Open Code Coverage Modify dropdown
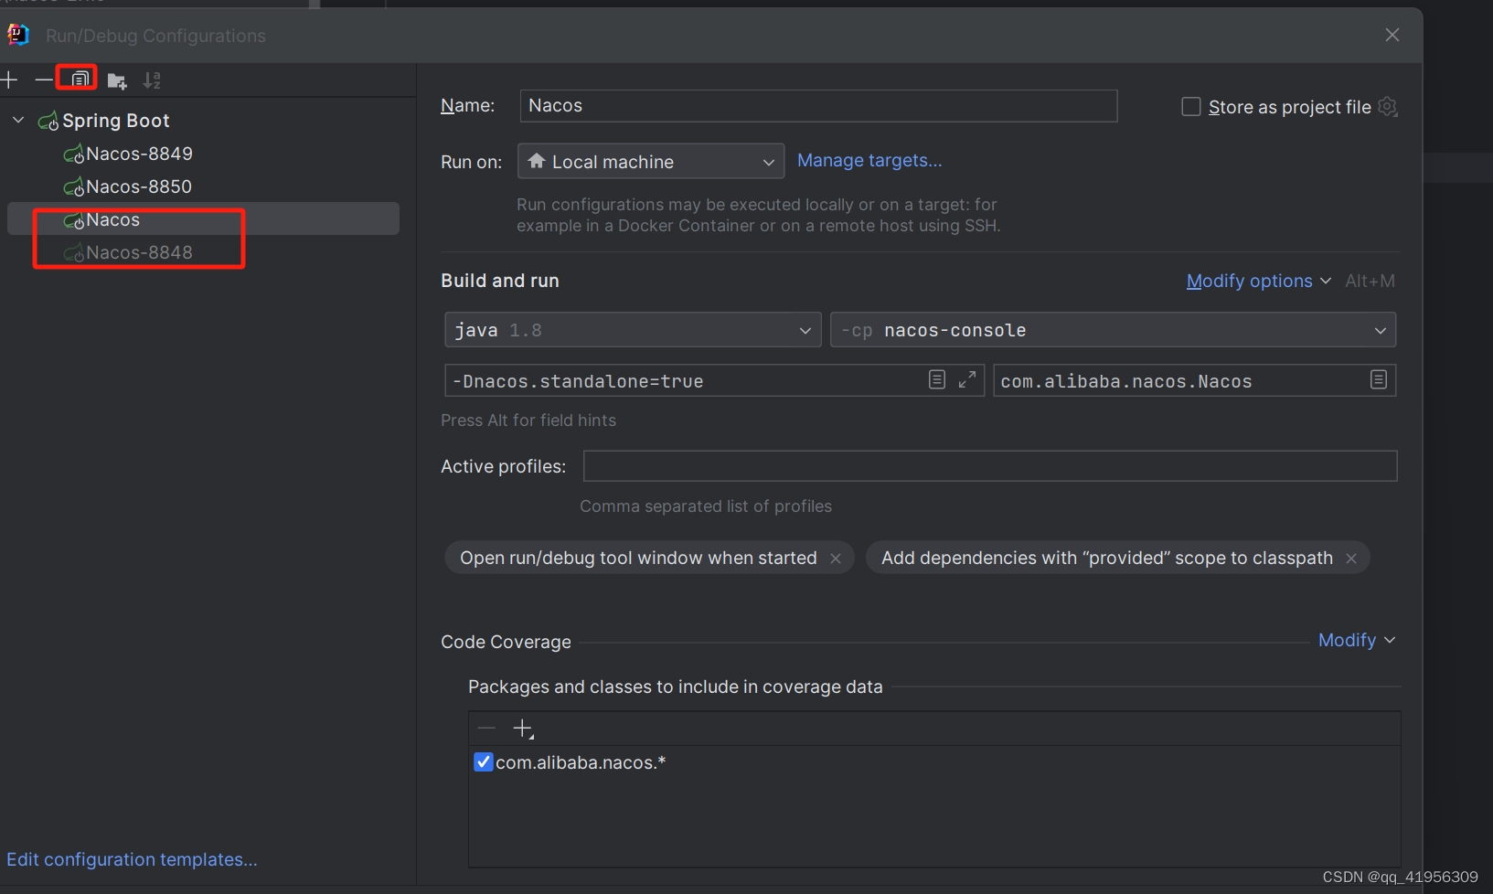1493x894 pixels. (1357, 641)
